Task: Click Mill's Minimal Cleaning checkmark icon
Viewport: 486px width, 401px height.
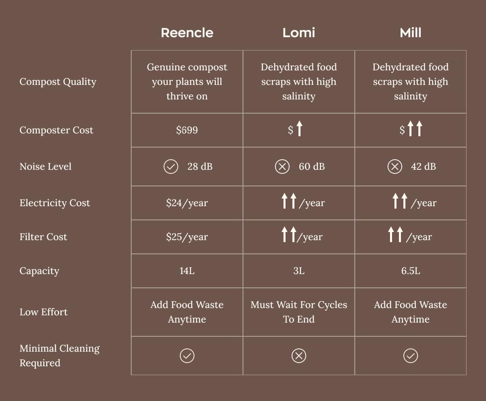Action: pyautogui.click(x=411, y=356)
